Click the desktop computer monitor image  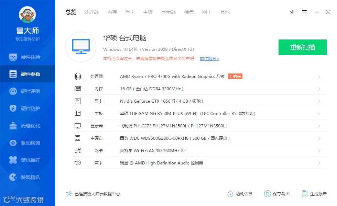(81, 47)
